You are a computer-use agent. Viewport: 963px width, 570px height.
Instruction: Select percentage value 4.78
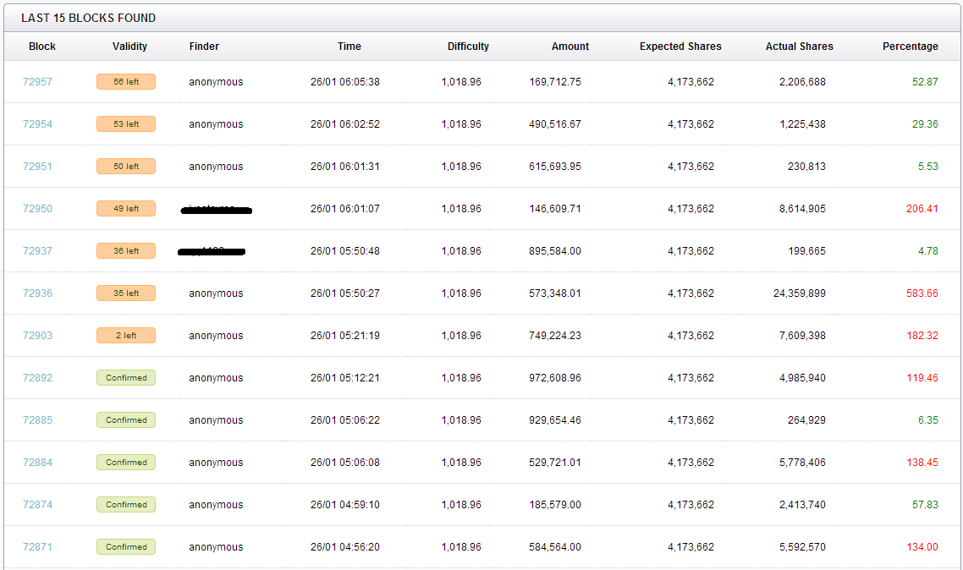pyautogui.click(x=928, y=251)
